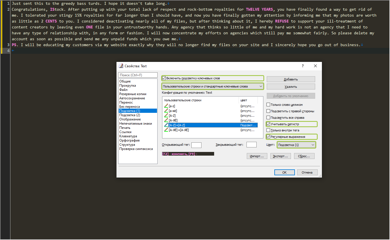Viewport: 390px width, 240px height.
Task: Click pencil icon of the [A-Z]+[A-Z] row
Action: (166, 125)
